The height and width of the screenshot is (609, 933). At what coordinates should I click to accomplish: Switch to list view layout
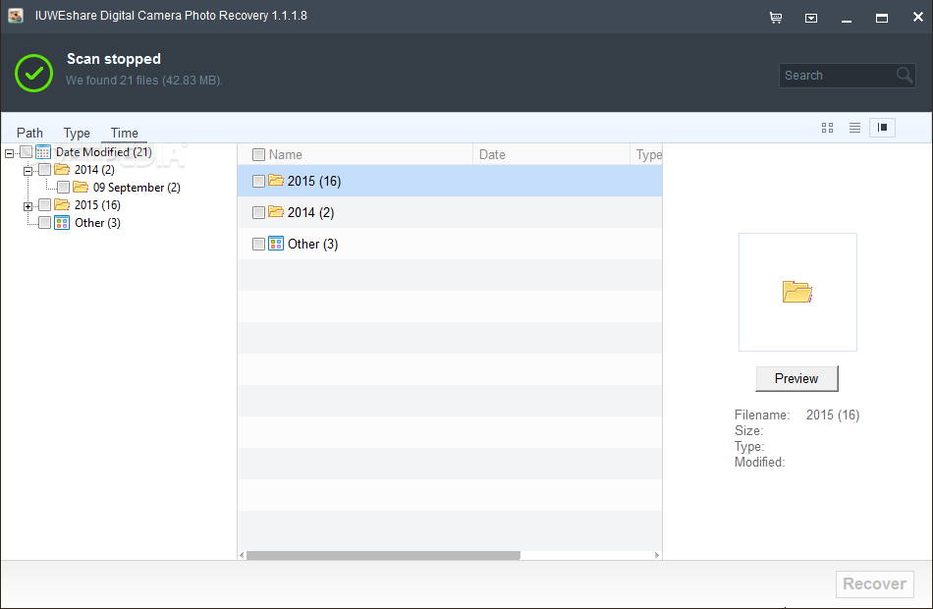[854, 128]
